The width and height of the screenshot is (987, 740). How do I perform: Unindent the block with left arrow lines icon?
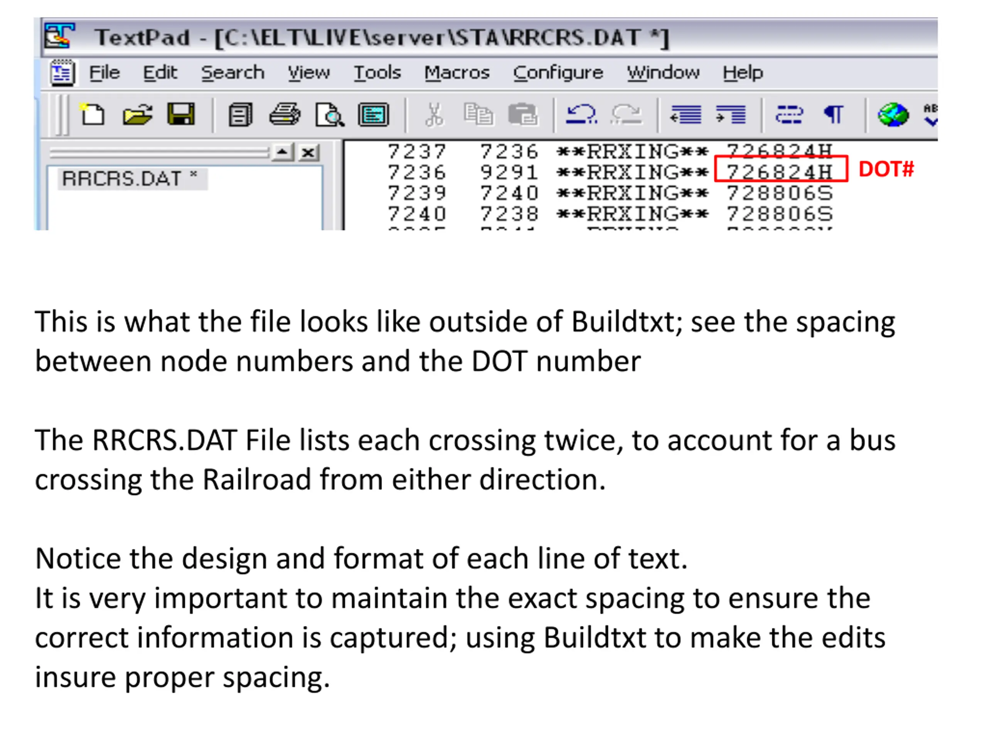point(686,114)
